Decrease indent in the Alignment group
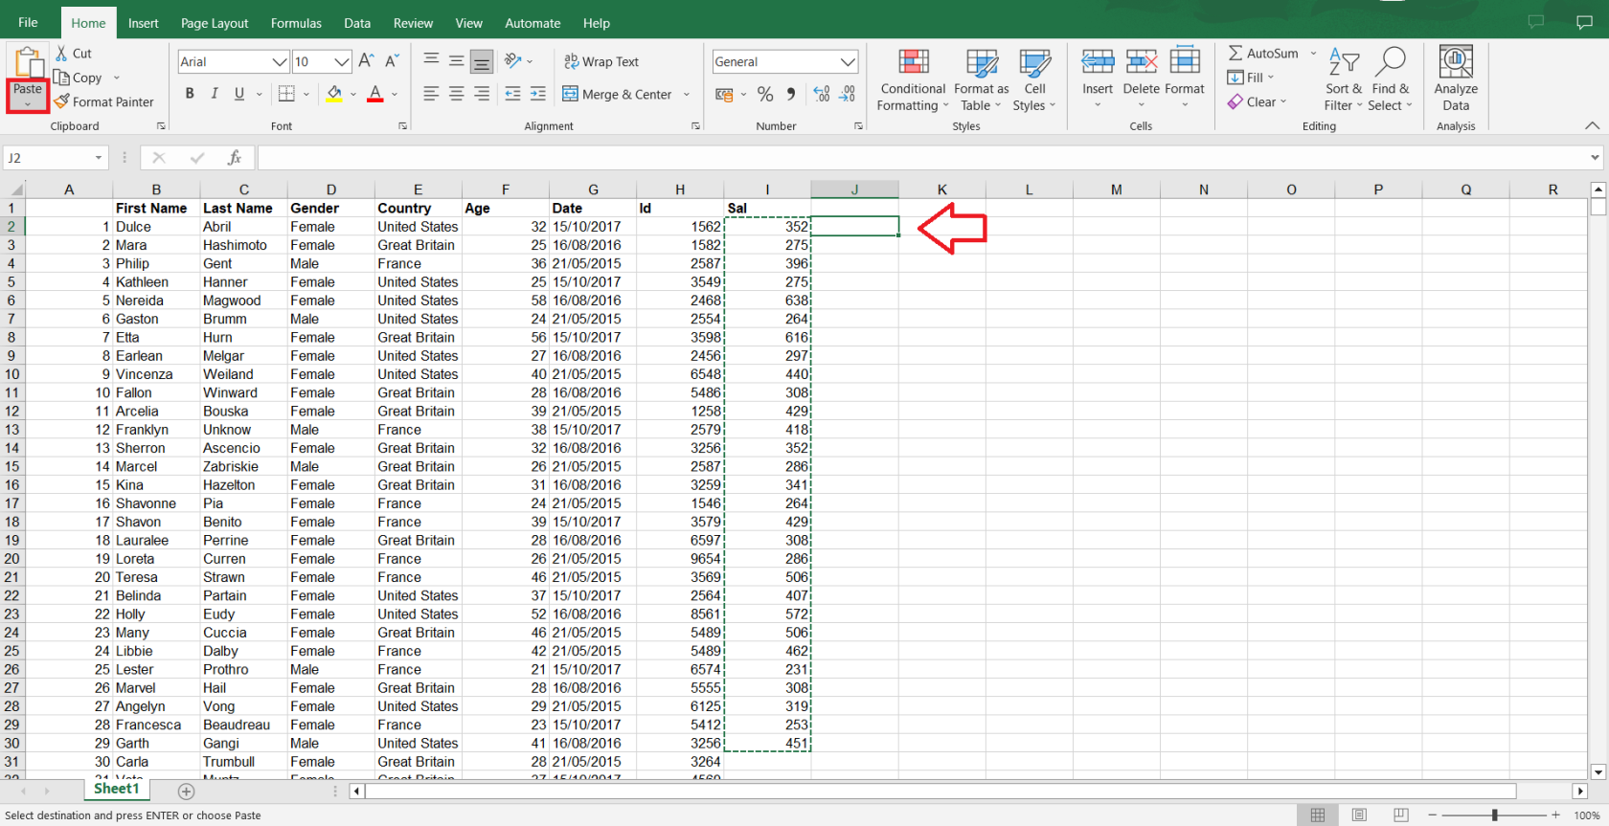This screenshot has width=1609, height=826. pos(512,94)
